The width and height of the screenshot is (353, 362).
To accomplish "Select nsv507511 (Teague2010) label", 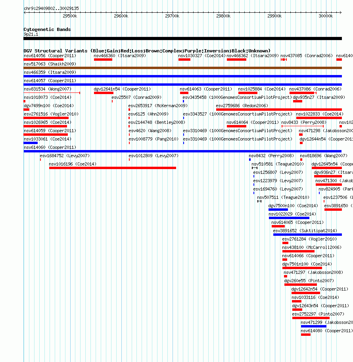I will (x=283, y=197).
